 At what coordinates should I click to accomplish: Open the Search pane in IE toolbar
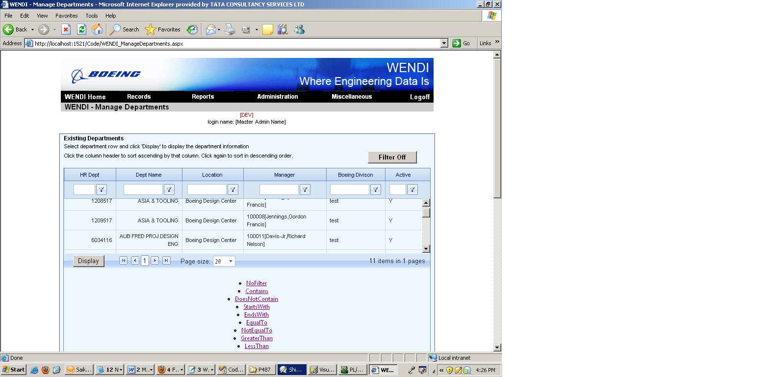(125, 29)
